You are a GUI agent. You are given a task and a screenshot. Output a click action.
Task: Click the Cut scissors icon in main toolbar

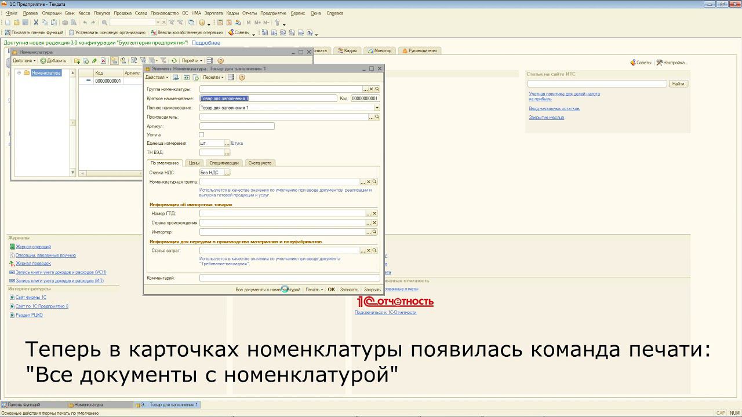tap(36, 23)
